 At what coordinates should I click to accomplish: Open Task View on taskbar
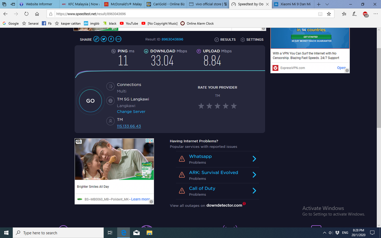coord(110,233)
